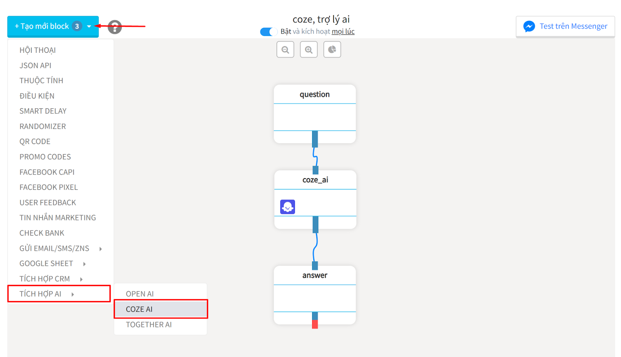Expand the TÍCH HỢP AI submenu arrow

(73, 294)
